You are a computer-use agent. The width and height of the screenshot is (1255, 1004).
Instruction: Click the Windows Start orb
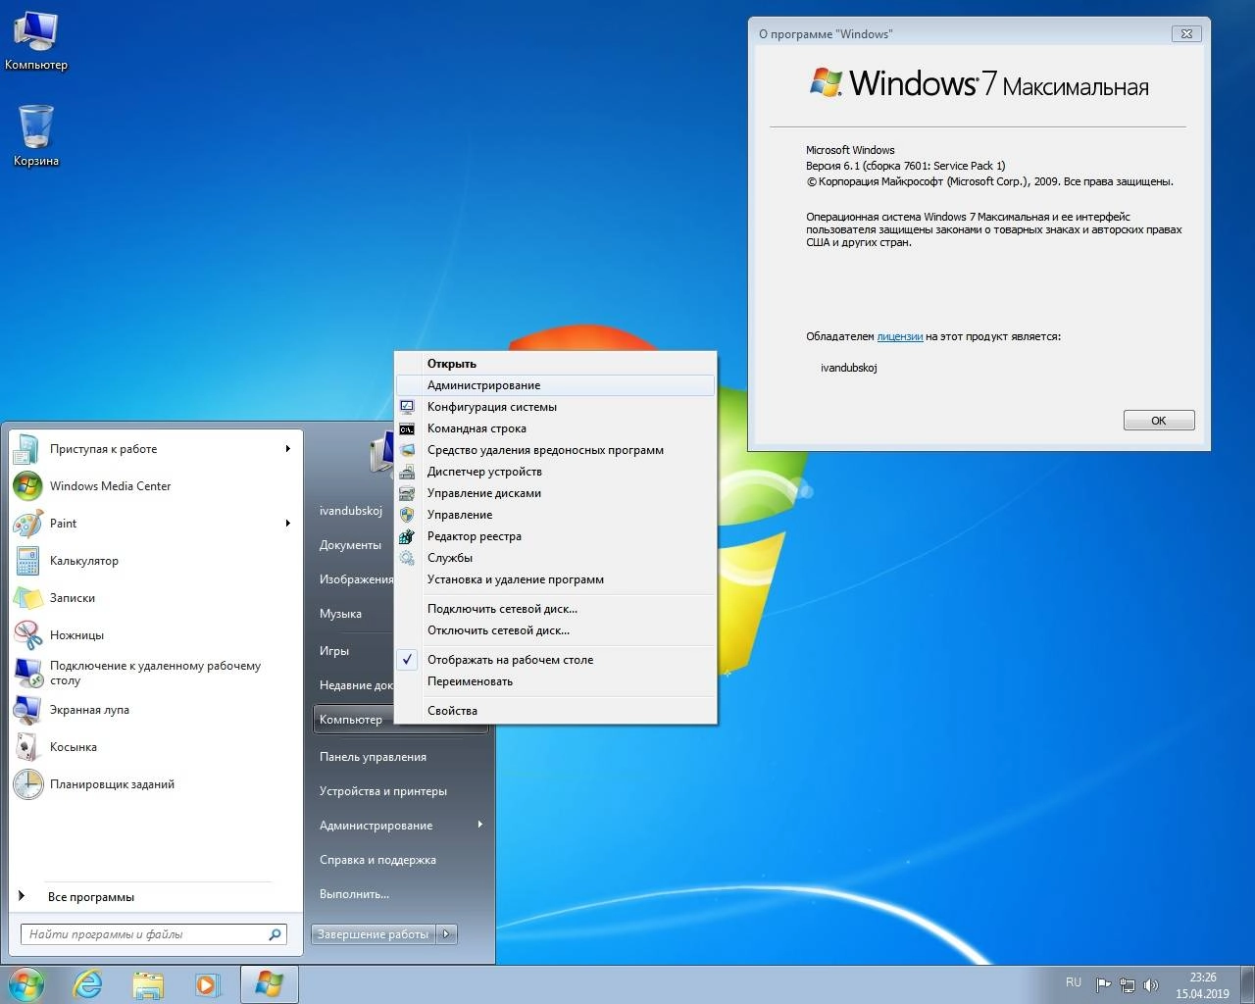point(25,984)
